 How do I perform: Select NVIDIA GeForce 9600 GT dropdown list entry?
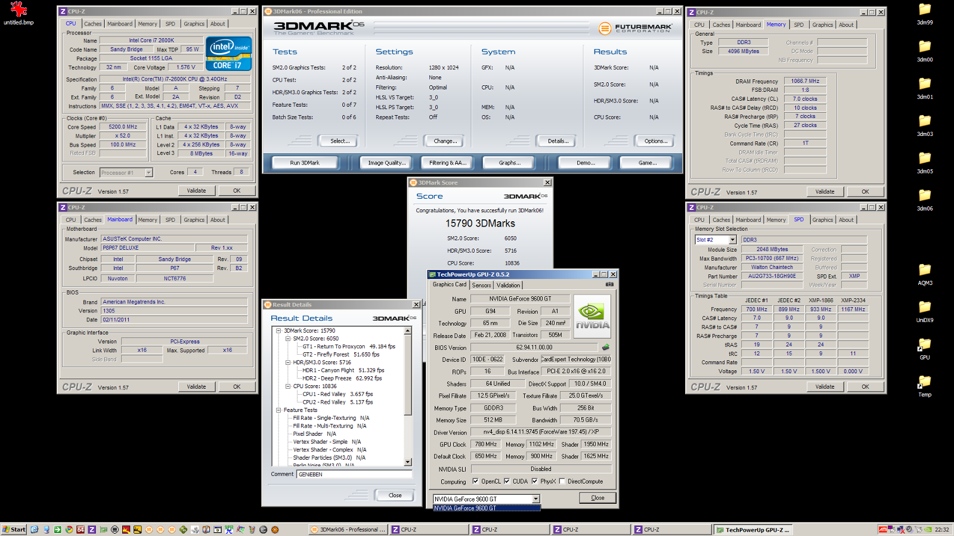(487, 508)
